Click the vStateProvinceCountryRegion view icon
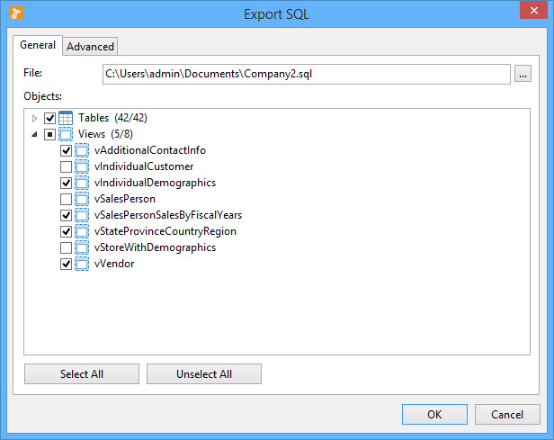Image resolution: width=554 pixels, height=440 pixels. (82, 231)
